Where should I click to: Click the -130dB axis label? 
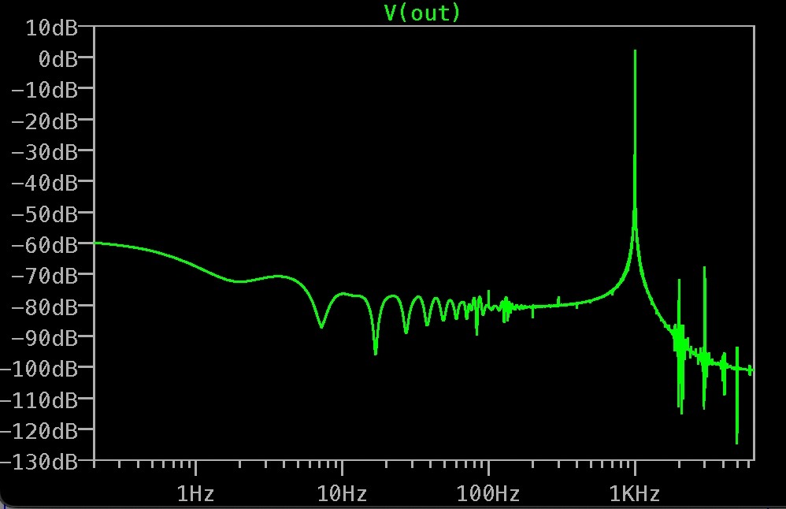pos(39,462)
